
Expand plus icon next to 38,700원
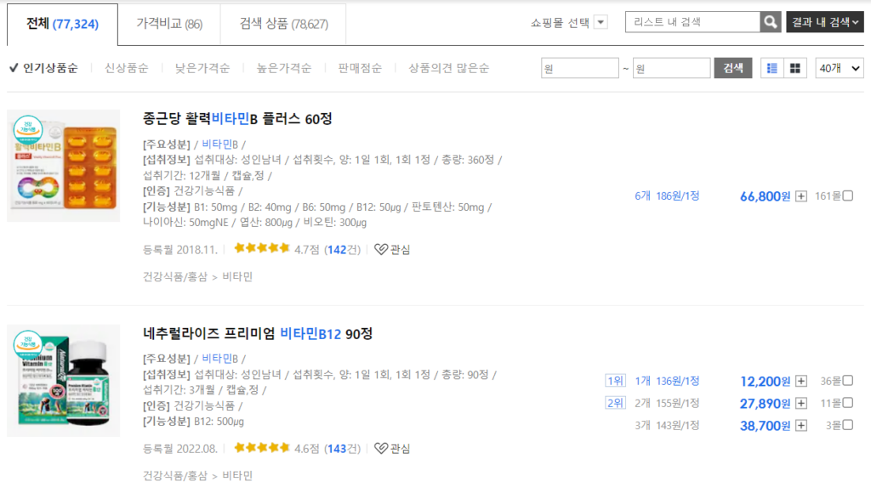(x=801, y=425)
